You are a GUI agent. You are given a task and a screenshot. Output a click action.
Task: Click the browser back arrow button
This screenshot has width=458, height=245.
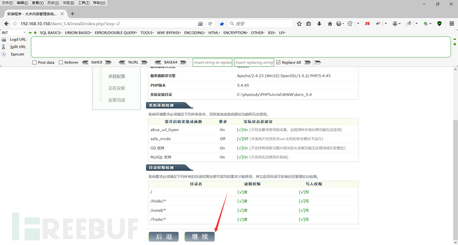pos(6,24)
